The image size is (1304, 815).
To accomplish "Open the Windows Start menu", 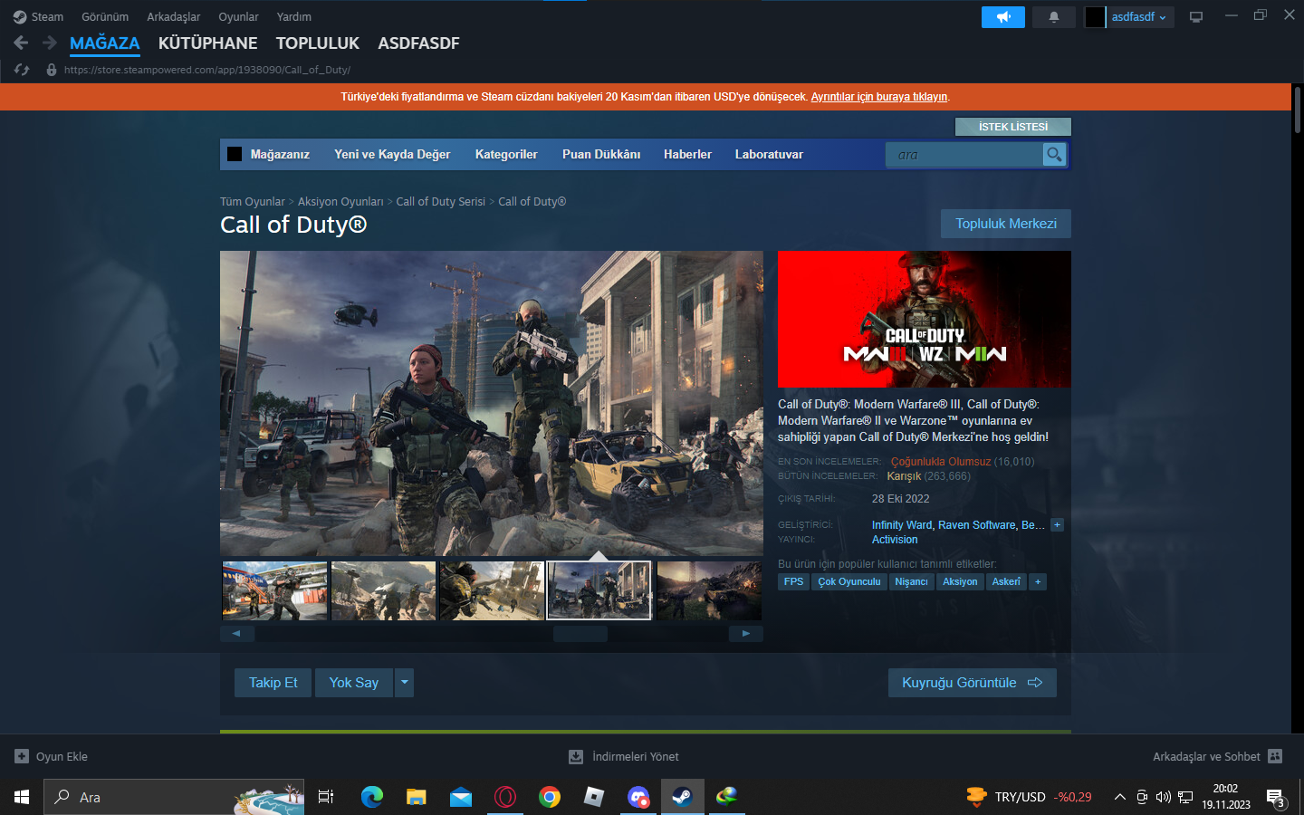I will (x=22, y=797).
